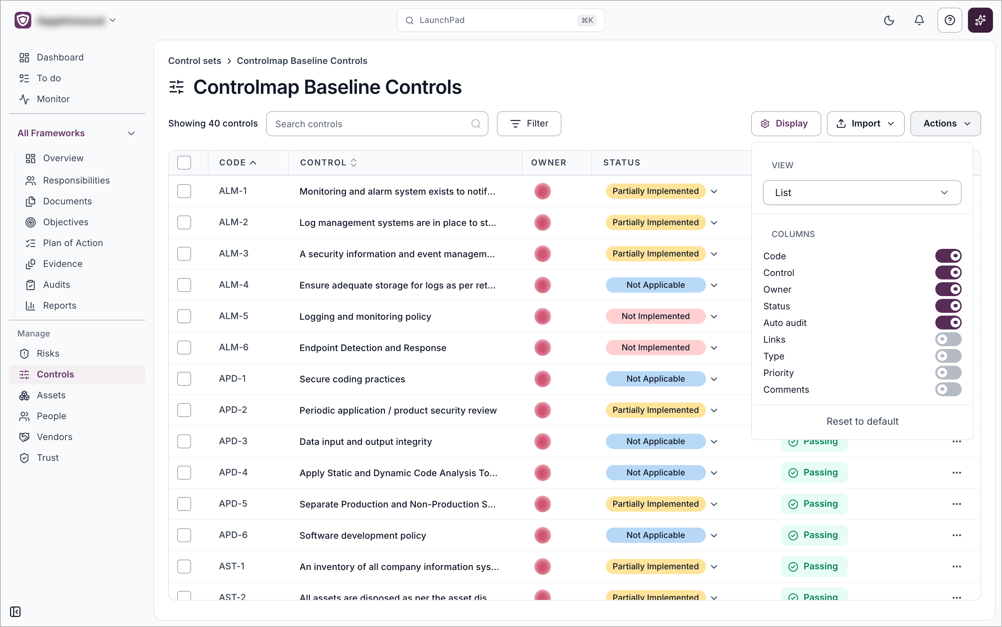Collapse sidebar using bottom-left panel icon
Screen dimensions: 1002x627
pos(15,611)
